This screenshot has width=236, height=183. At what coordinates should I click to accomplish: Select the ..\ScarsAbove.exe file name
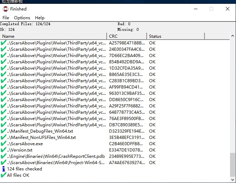click(25, 144)
